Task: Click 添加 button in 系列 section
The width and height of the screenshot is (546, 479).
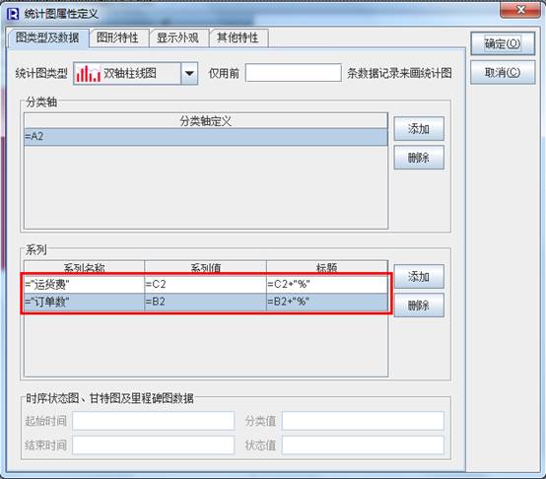Action: tap(419, 276)
